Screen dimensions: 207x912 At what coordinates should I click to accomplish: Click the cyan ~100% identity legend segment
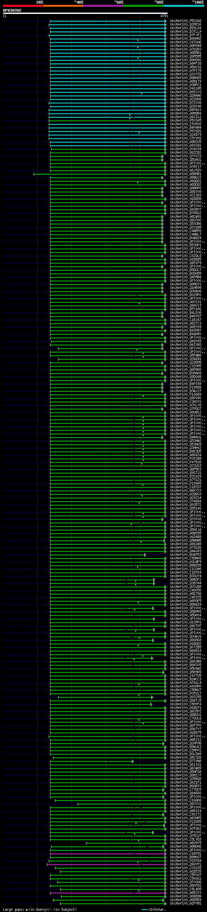point(184,6)
